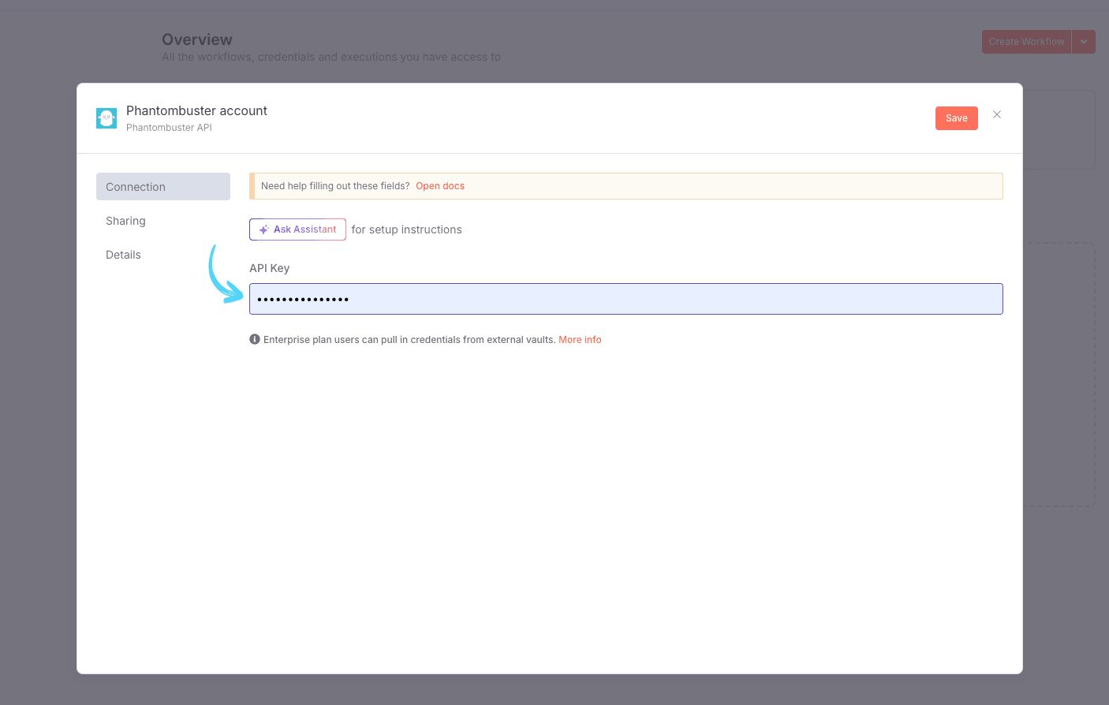
Task: Click the Phantombuster ghost logo icon
Action: coord(106,118)
